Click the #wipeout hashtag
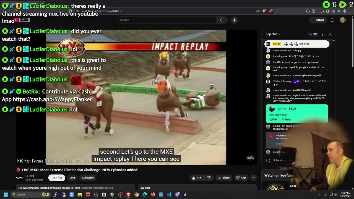Screen dimensions: 354x199 (87, 188)
